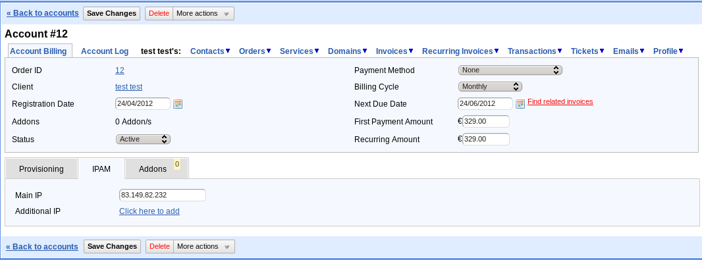Expand the Contacts dropdown arrow

pyautogui.click(x=228, y=51)
